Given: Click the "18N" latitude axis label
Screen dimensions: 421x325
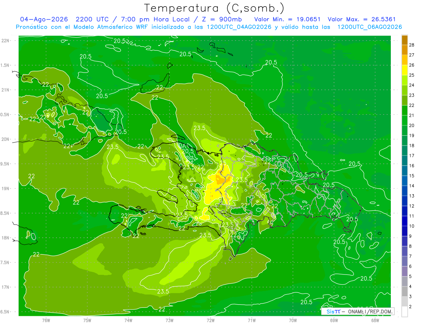Looking at the screenshot, I should [x=6, y=238].
